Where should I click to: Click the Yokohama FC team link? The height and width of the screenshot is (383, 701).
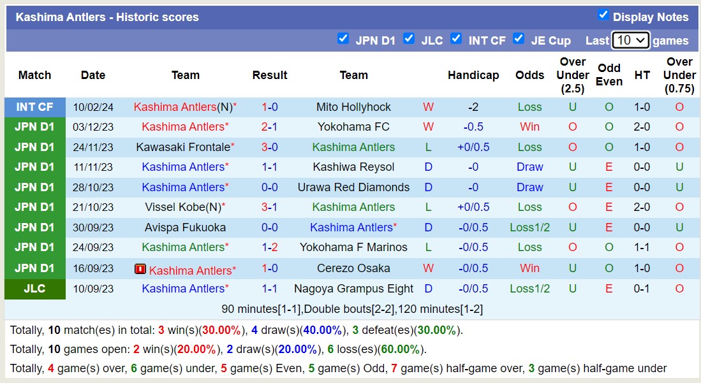click(353, 127)
